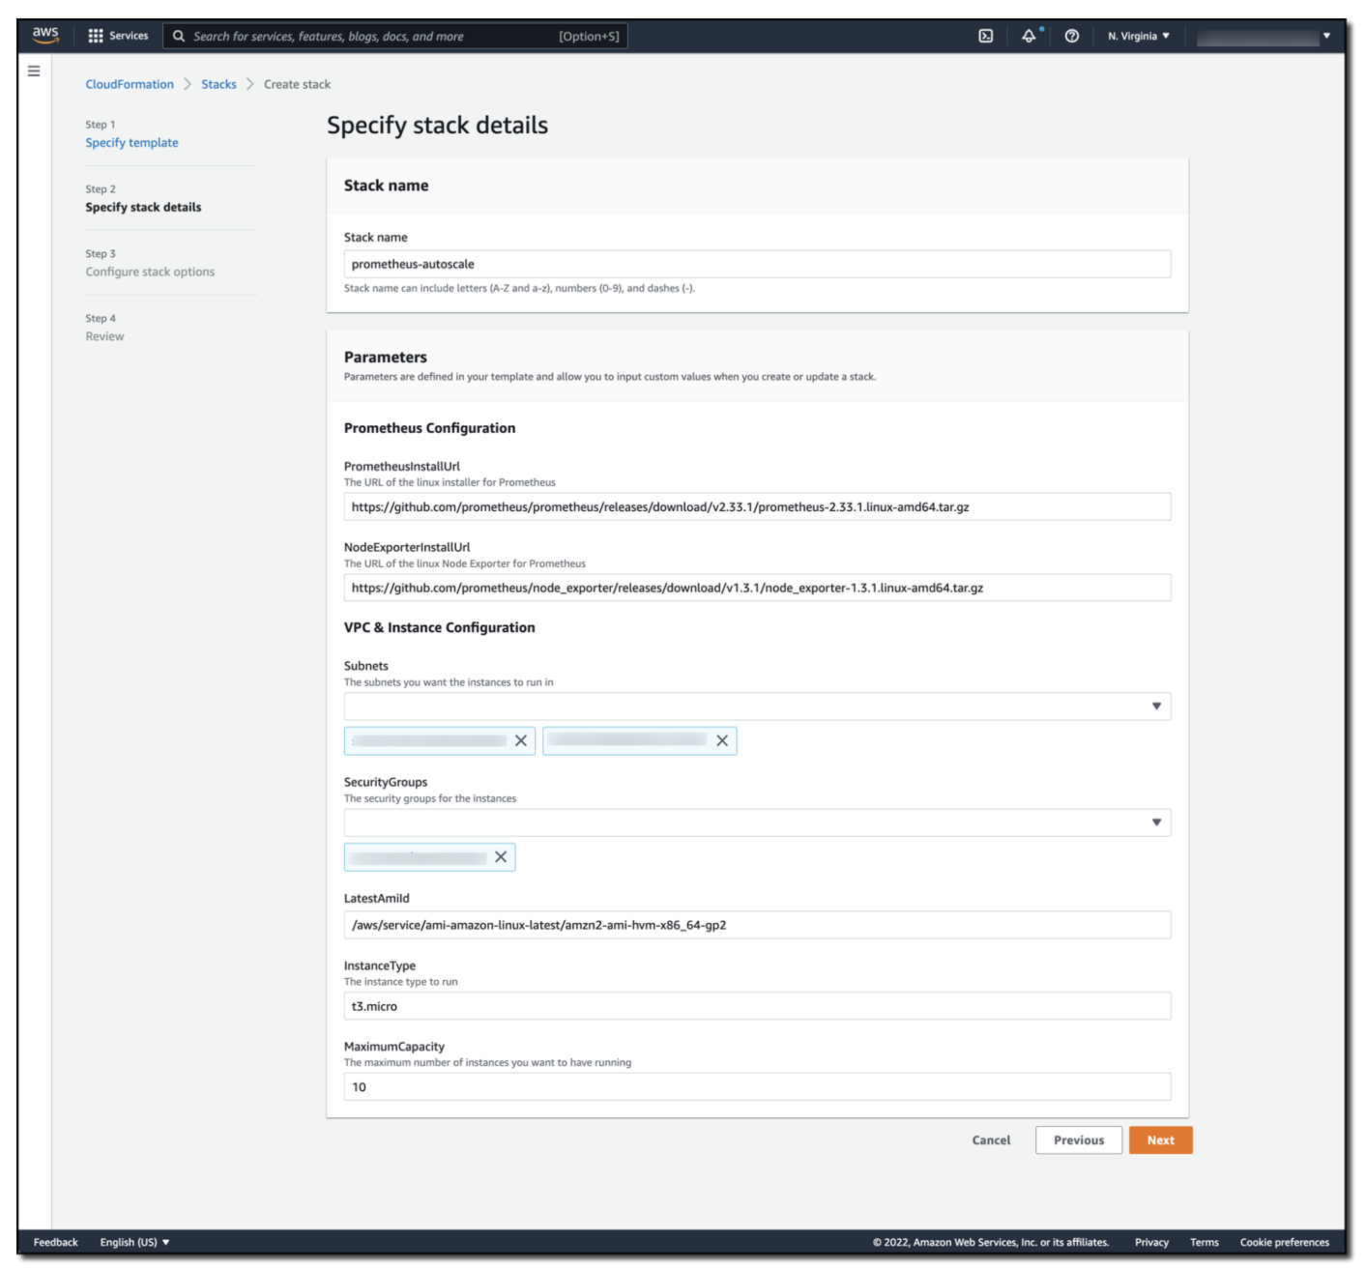Image resolution: width=1368 pixels, height=1271 pixels.
Task: Open the Privacy footer link
Action: coord(1151,1242)
